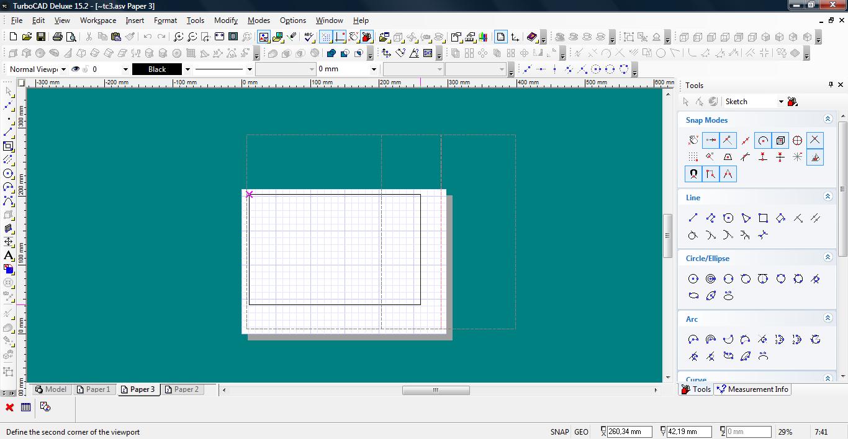Select the Polygon tool in Line panel

pos(728,218)
